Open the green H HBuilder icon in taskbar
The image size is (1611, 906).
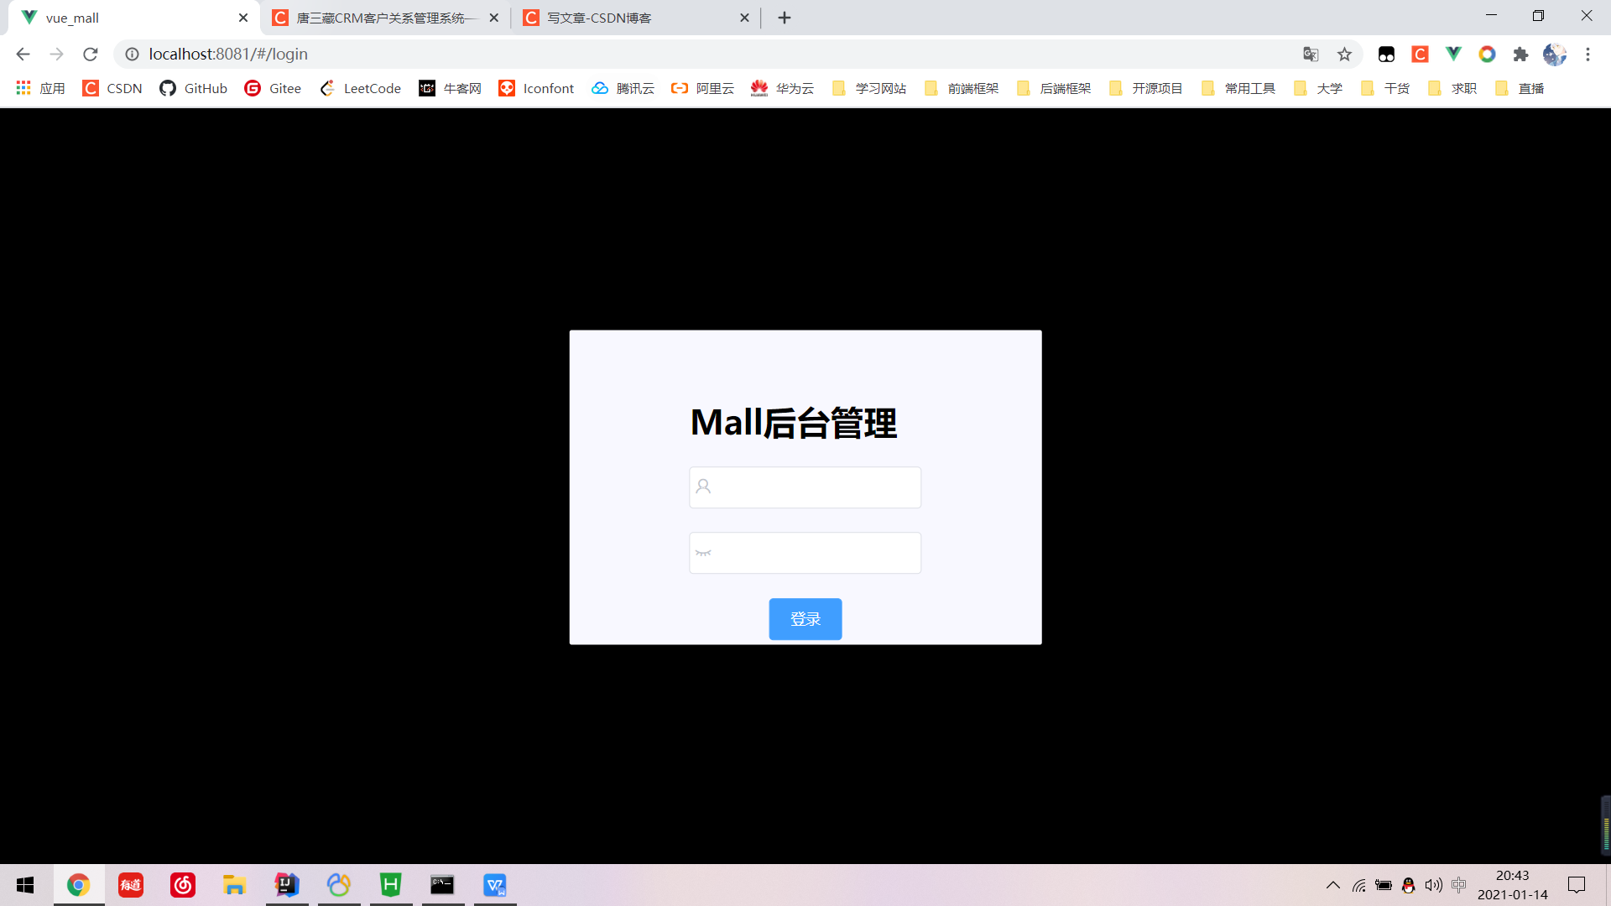coord(391,885)
